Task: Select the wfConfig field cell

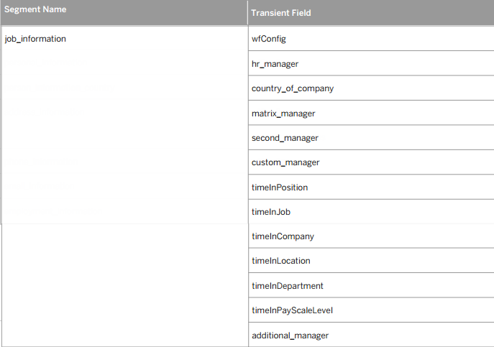Action: tap(371, 38)
